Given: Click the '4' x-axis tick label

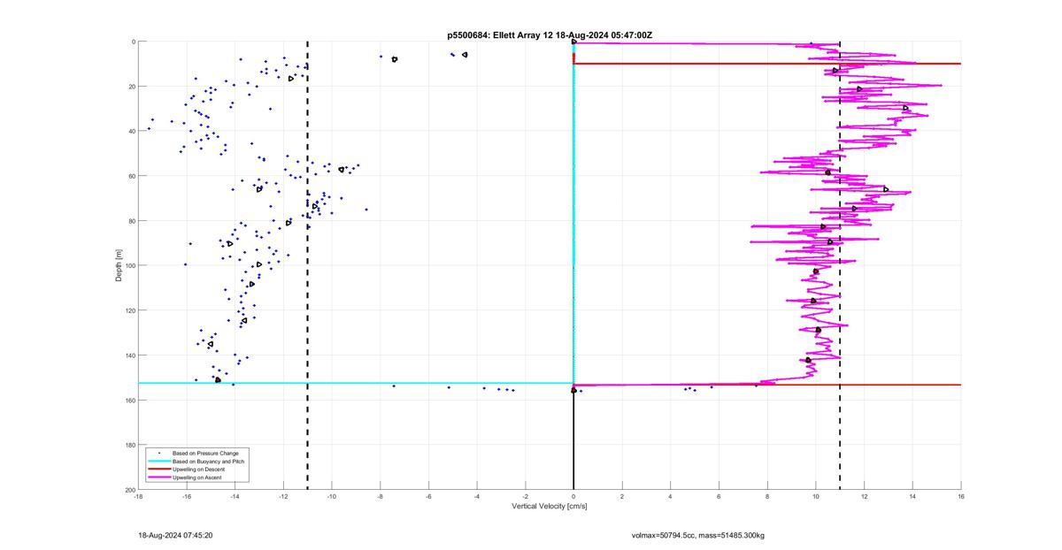Looking at the screenshot, I should [671, 496].
